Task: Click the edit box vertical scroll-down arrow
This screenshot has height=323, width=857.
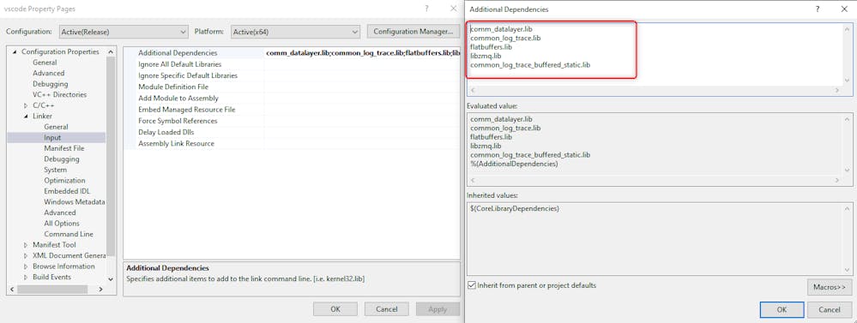Action: [847, 80]
